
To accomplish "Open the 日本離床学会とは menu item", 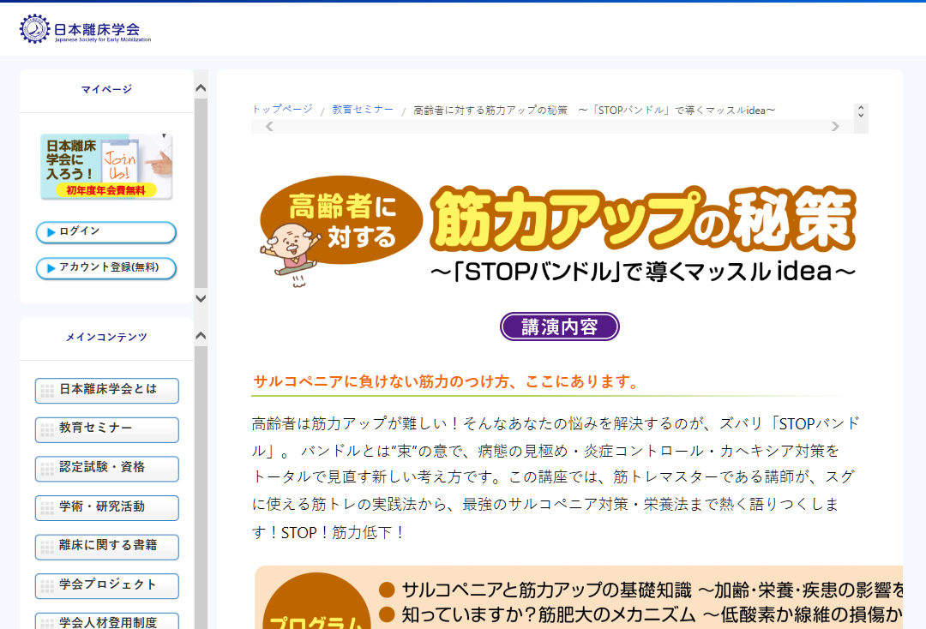I will [107, 391].
